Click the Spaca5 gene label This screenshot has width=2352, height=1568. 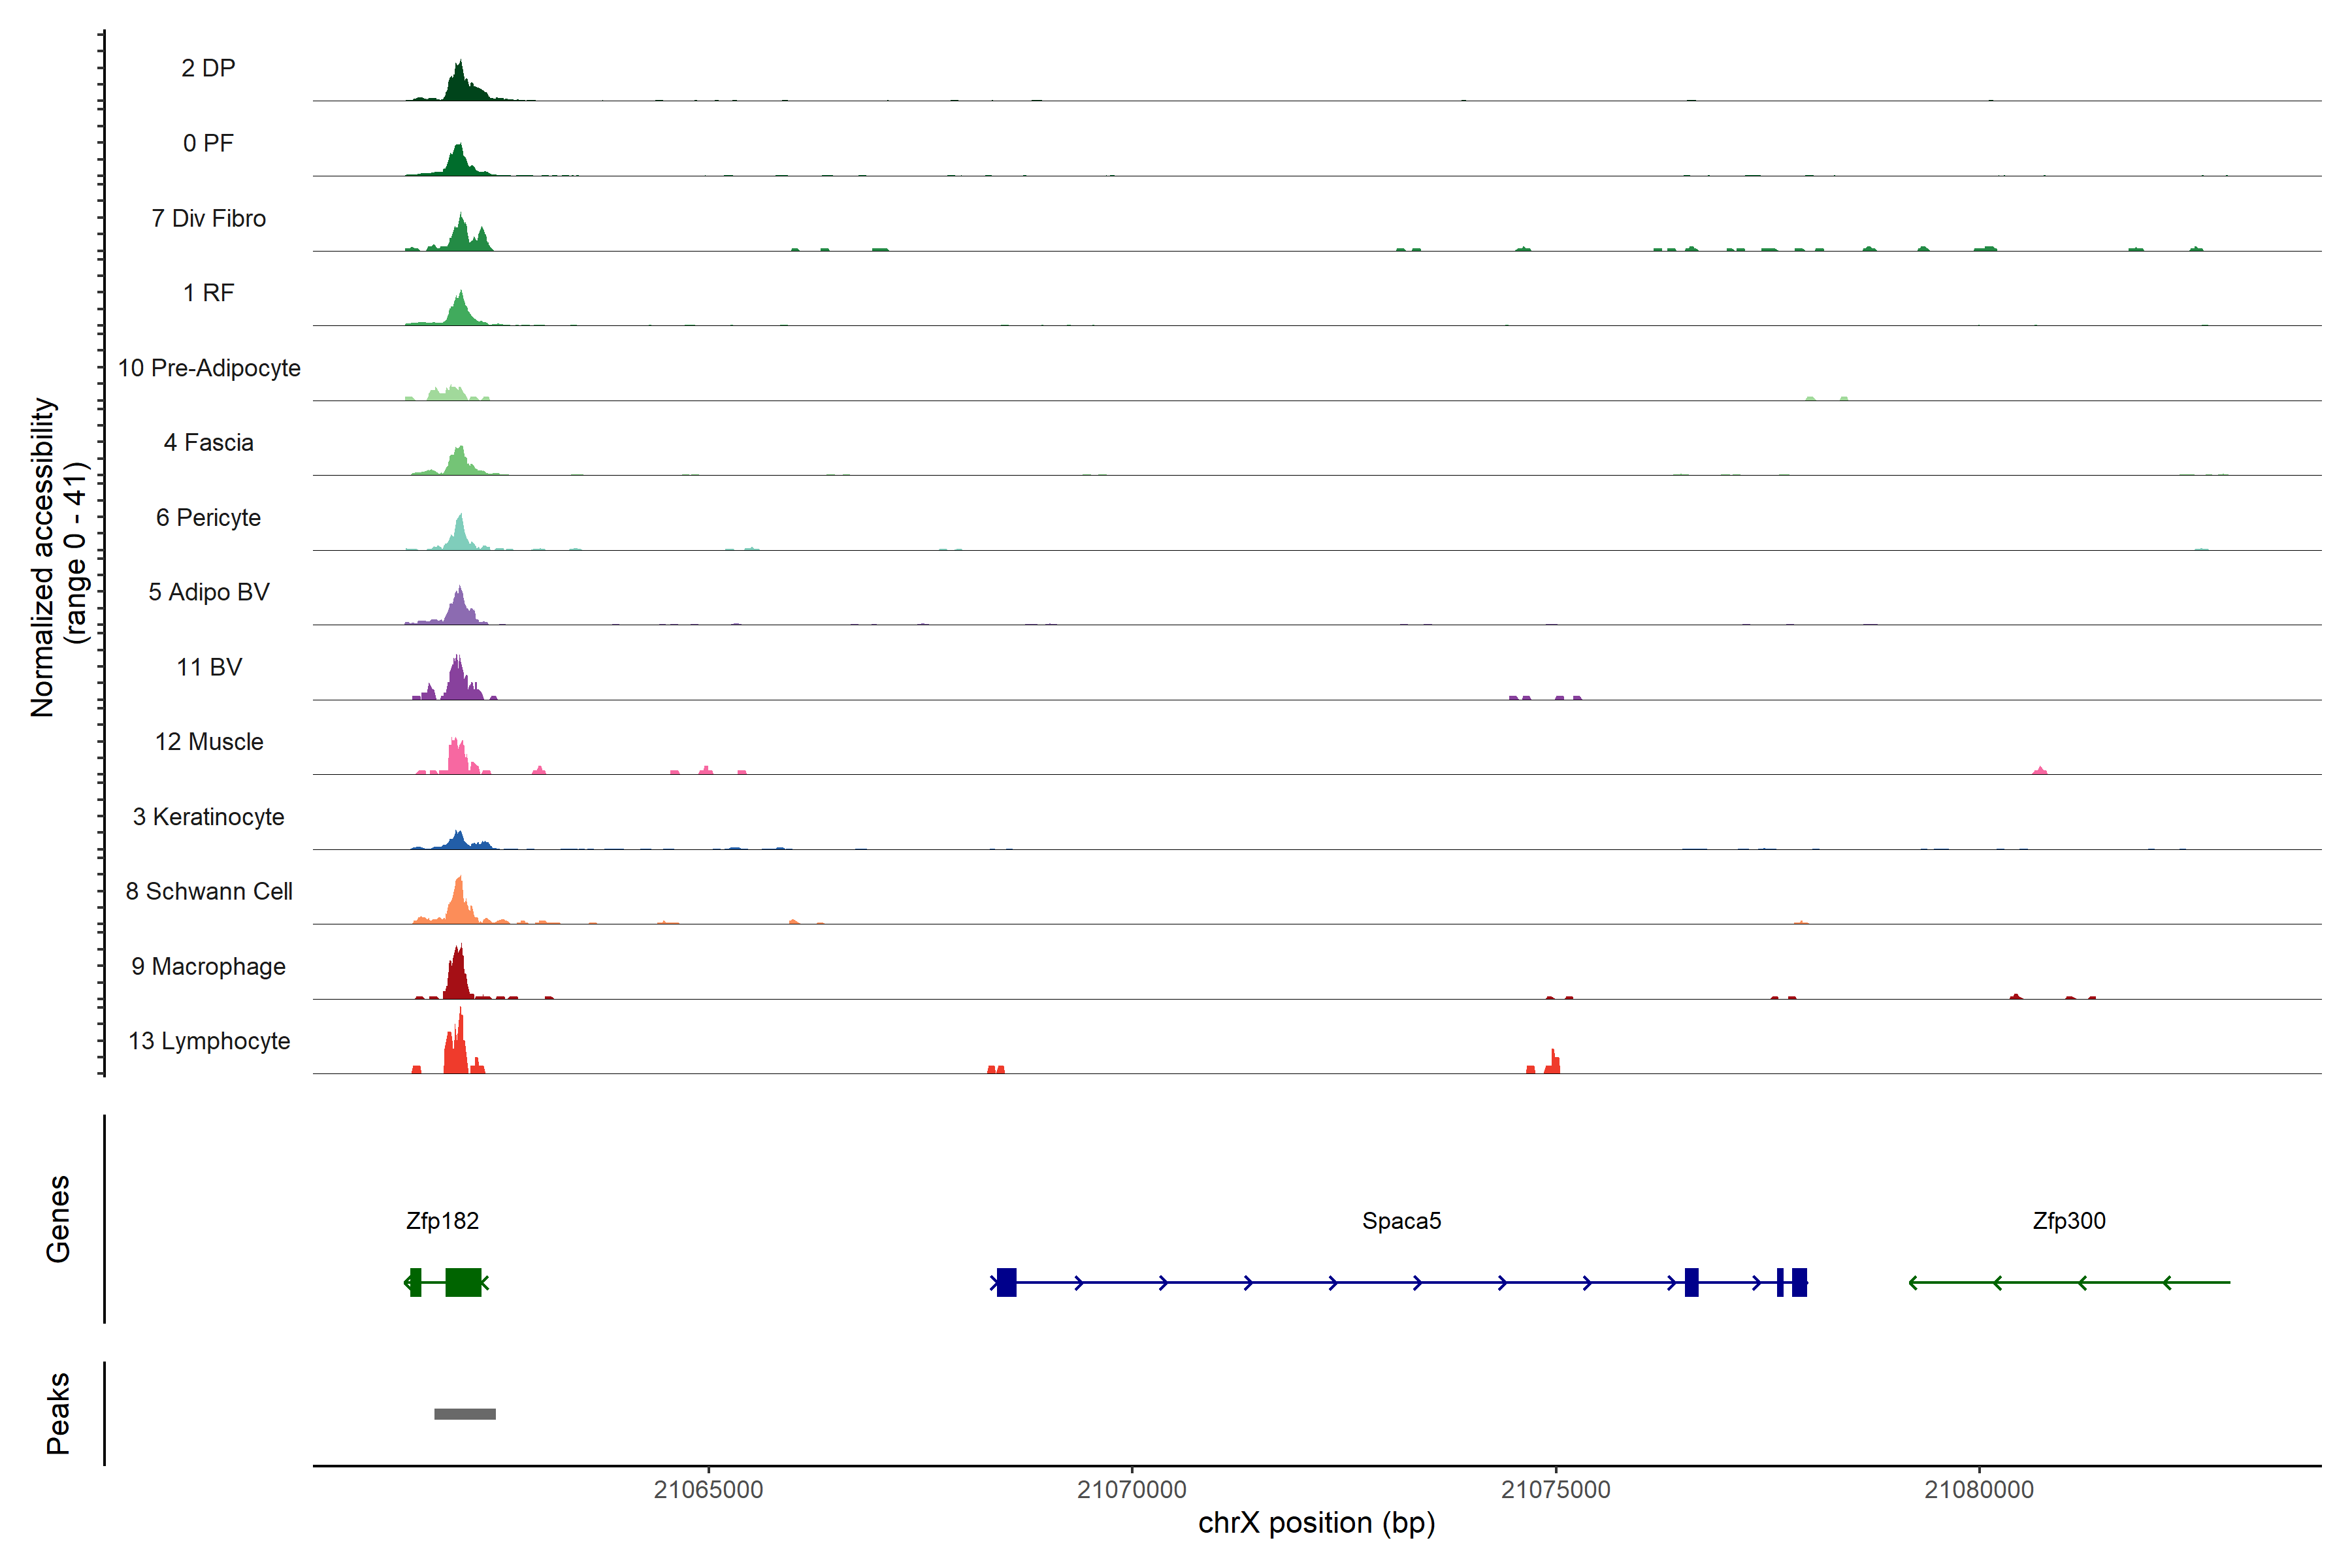[x=1401, y=1221]
